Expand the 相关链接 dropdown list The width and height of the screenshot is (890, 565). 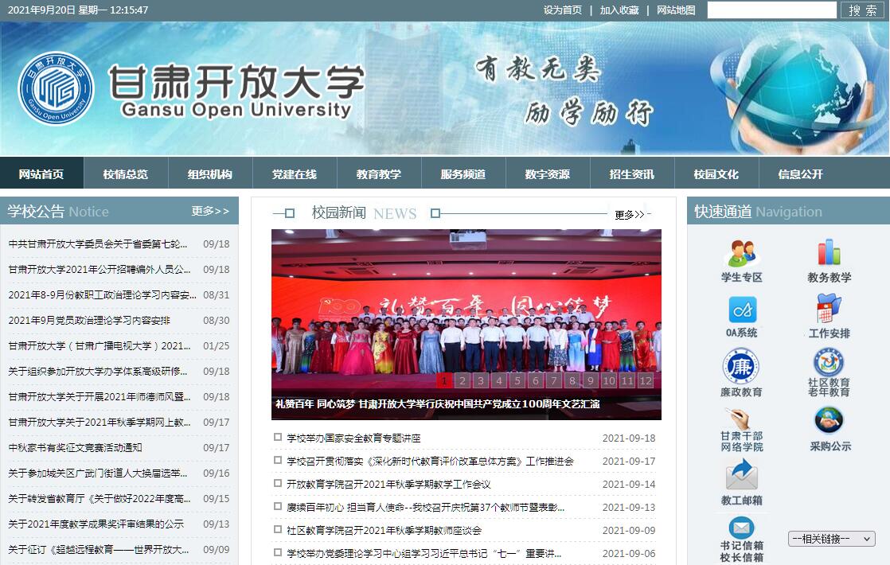coord(832,539)
